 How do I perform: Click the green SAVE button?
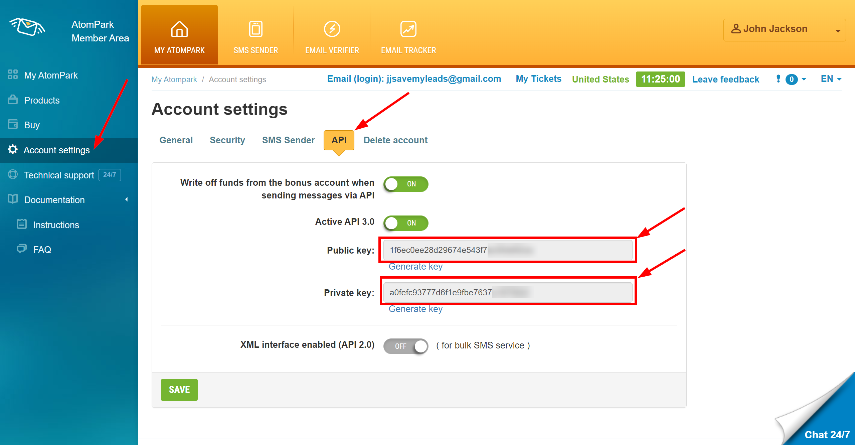click(179, 390)
